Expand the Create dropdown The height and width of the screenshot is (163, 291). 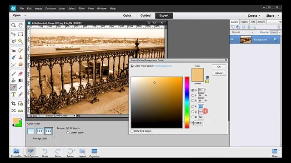[260, 16]
